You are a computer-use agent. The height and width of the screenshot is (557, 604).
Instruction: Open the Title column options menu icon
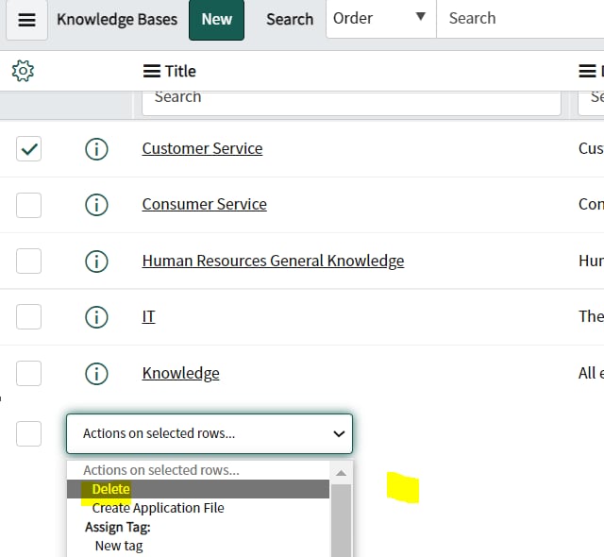pyautogui.click(x=151, y=71)
